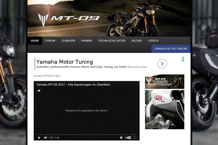This screenshot has width=218, height=145.
Task: Visit the dzt-power.com ad link
Action: click(x=137, y=67)
